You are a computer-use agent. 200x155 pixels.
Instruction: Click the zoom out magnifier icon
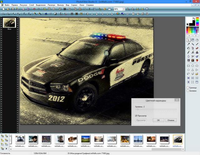point(133,9)
